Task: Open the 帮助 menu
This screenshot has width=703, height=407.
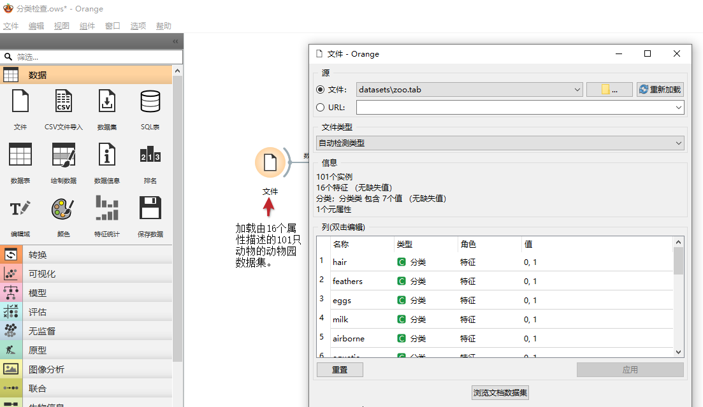Action: (x=164, y=26)
